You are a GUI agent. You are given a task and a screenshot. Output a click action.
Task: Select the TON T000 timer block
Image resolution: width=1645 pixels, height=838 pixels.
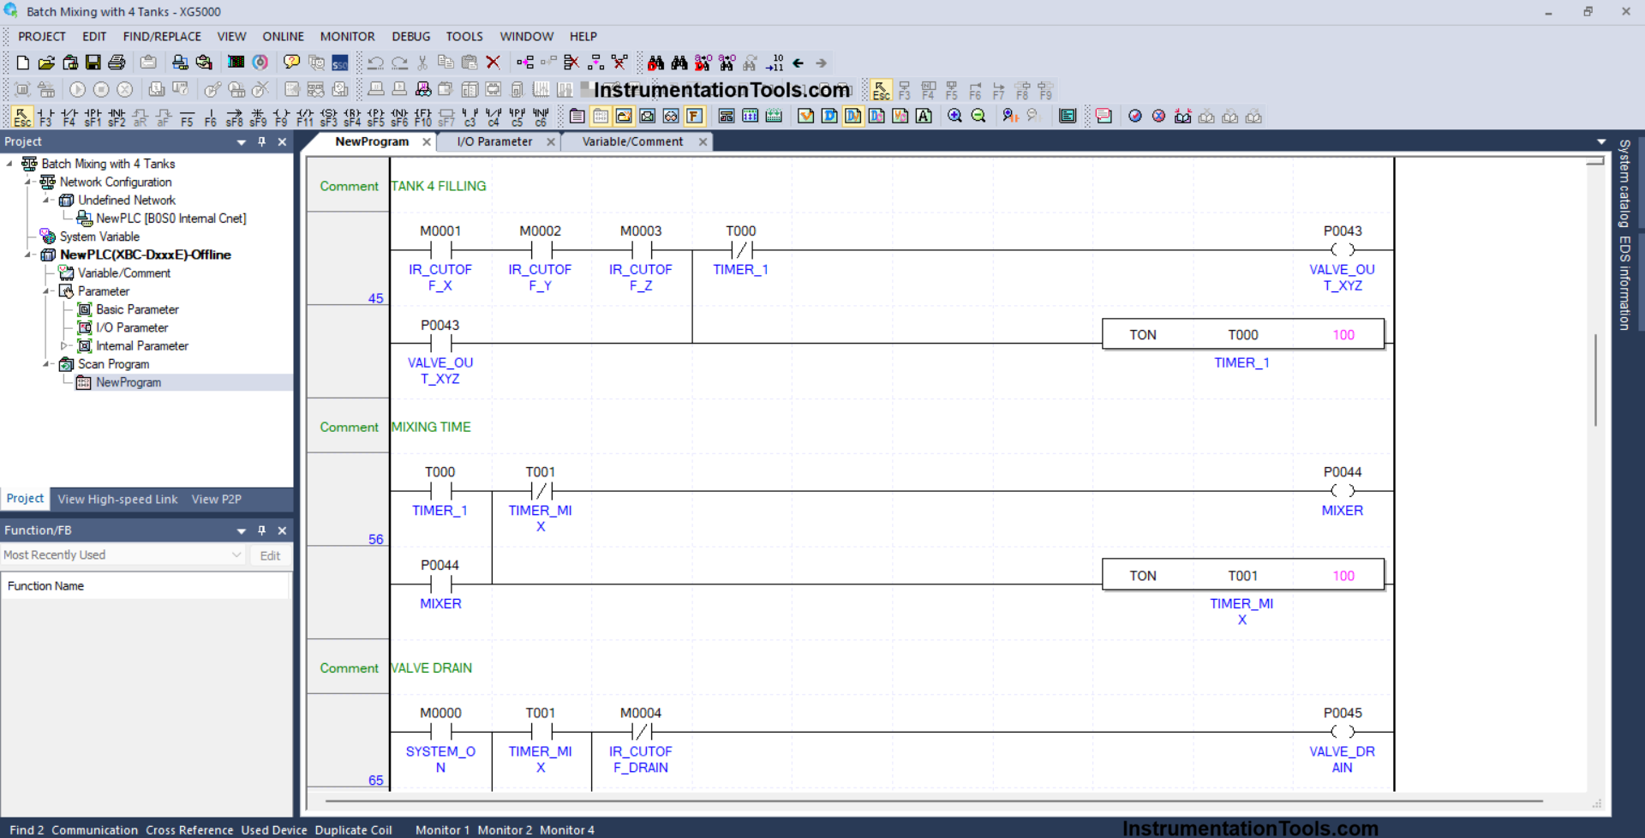tap(1242, 335)
